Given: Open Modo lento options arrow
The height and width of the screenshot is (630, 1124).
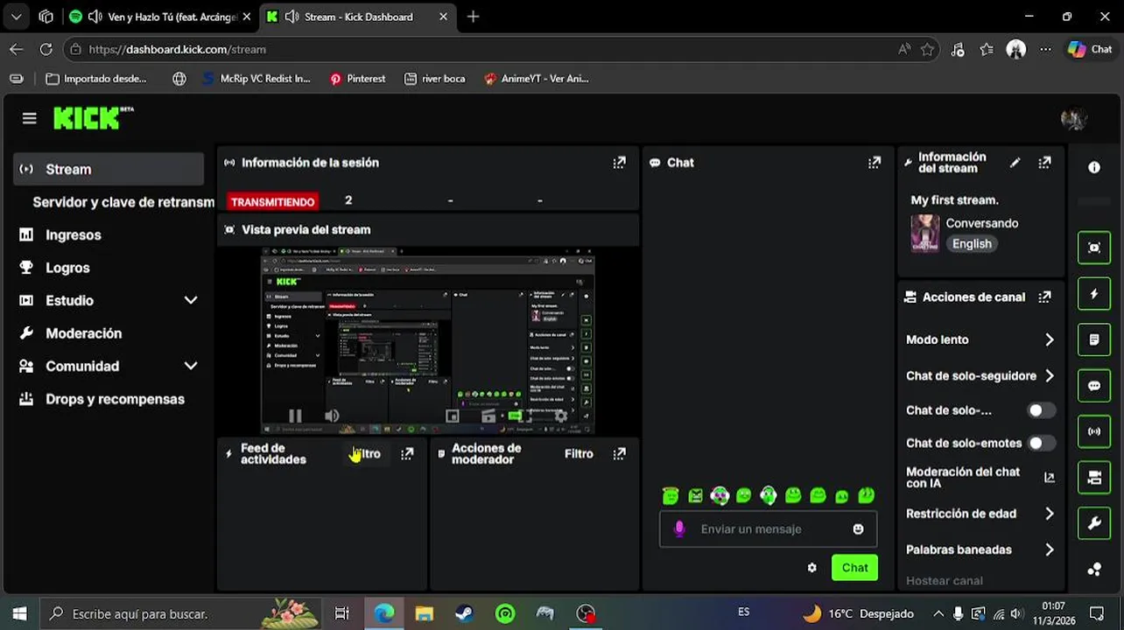Looking at the screenshot, I should click(1049, 339).
